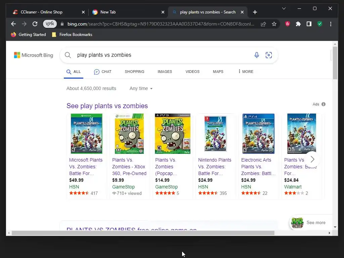
Task: Open the See play plants vs zombies heading link
Action: (107, 106)
